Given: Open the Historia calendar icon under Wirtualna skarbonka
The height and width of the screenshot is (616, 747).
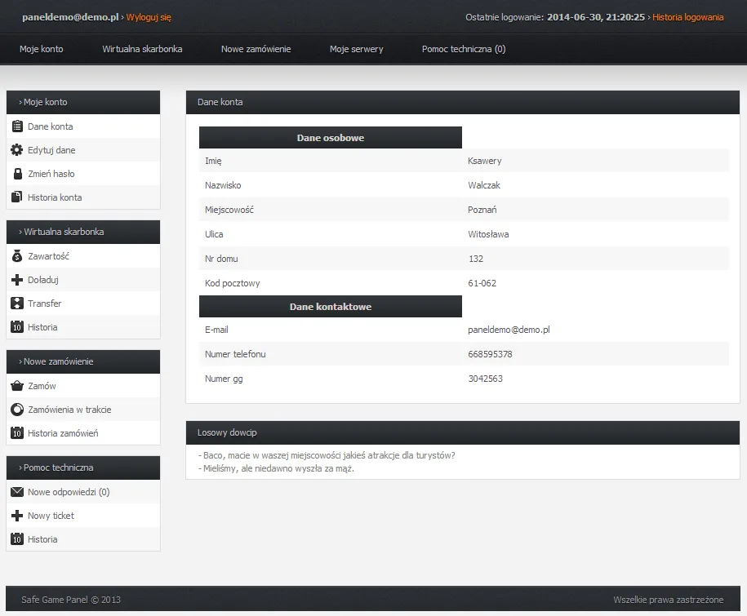Looking at the screenshot, I should [17, 327].
